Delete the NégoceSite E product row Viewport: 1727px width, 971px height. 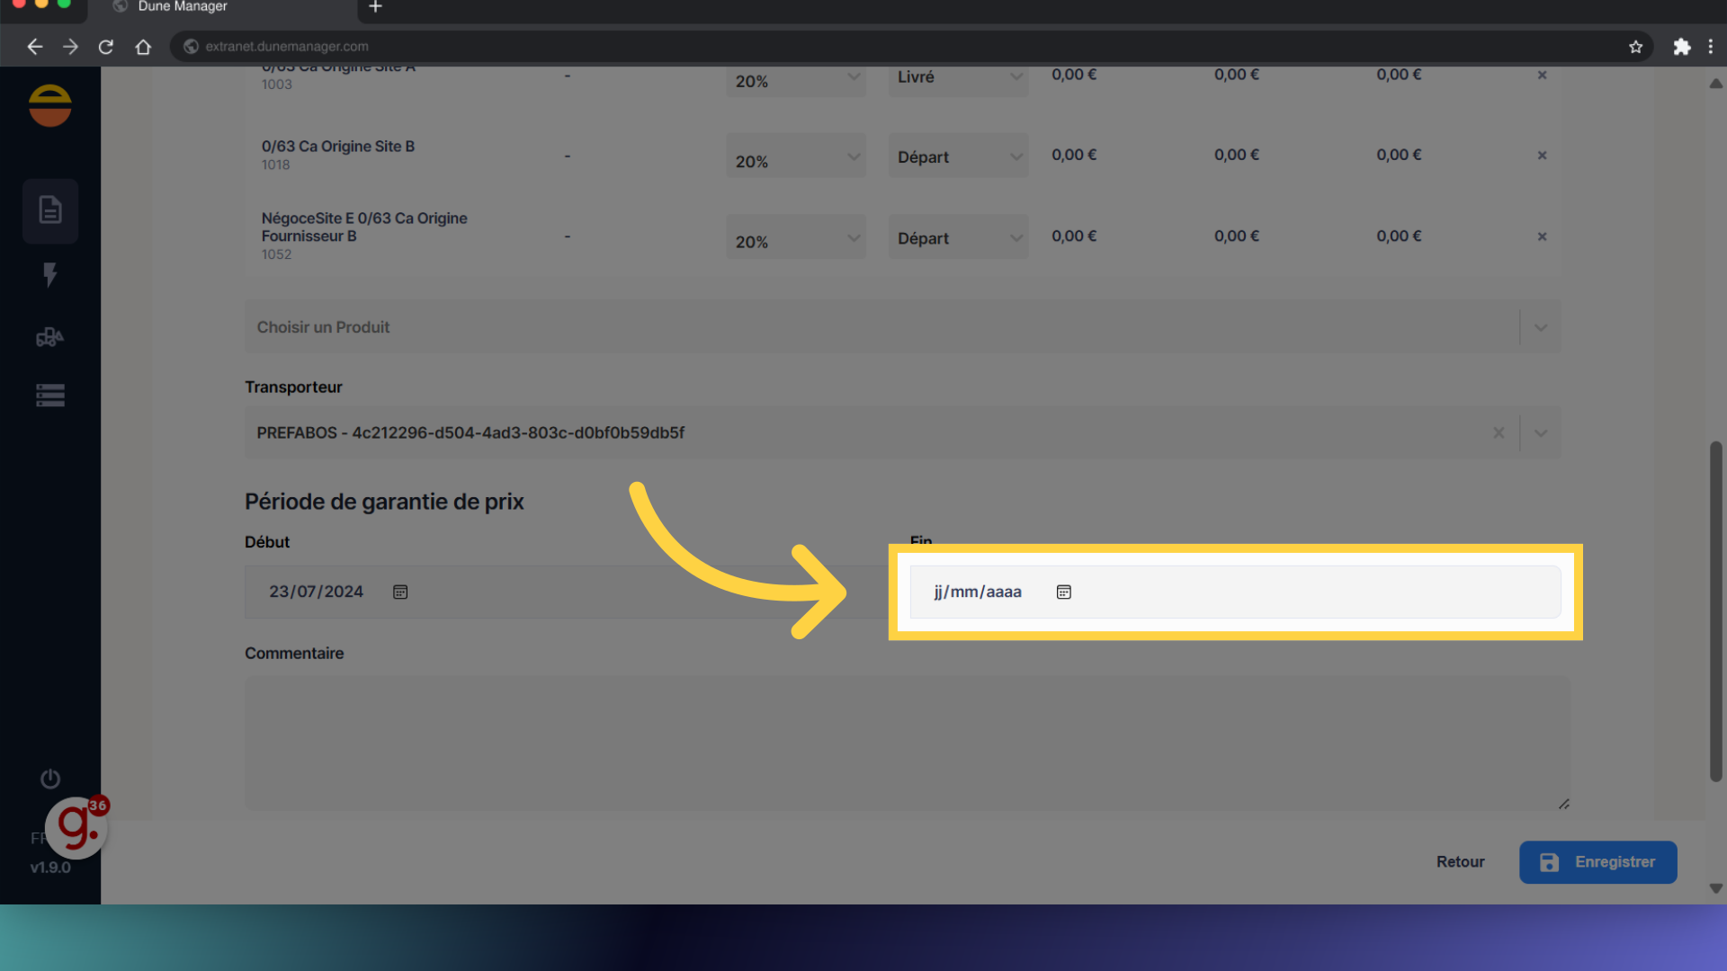point(1542,236)
